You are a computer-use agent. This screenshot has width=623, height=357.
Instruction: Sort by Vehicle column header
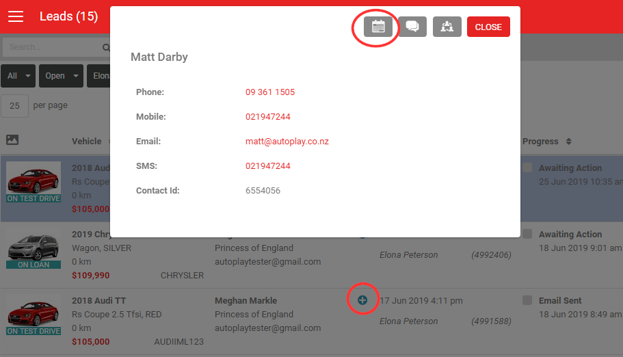point(87,142)
